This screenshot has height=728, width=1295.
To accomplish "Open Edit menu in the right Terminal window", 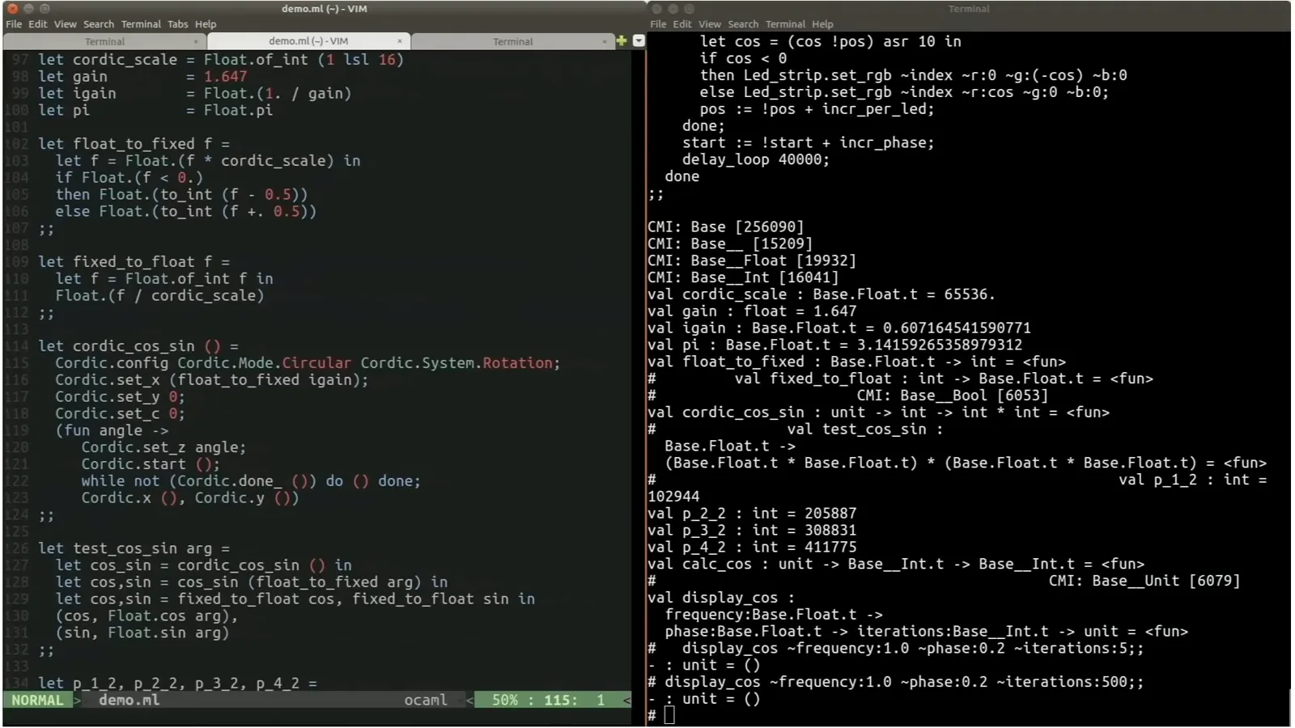I will click(x=682, y=24).
